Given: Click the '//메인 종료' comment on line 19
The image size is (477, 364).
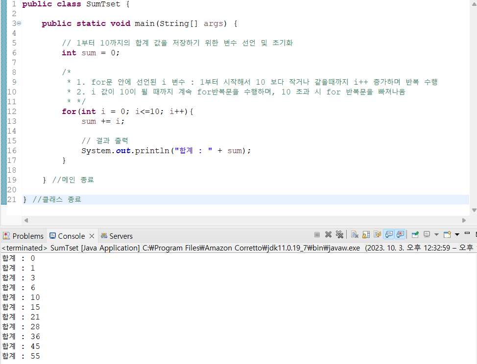Looking at the screenshot, I should [x=73, y=180].
